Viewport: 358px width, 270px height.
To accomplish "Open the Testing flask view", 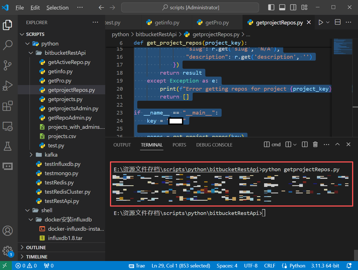I will pos(8,146).
